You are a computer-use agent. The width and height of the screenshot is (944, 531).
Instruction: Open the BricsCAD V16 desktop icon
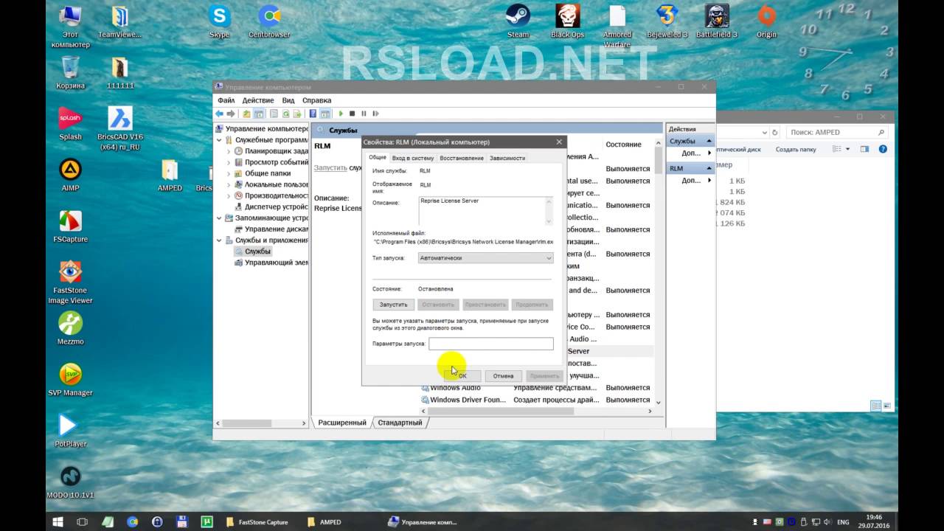coord(120,128)
